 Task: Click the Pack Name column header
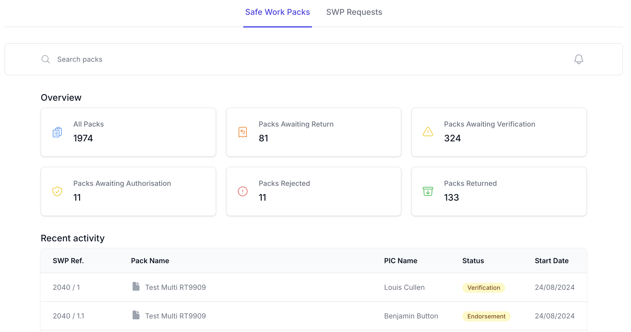tap(150, 261)
